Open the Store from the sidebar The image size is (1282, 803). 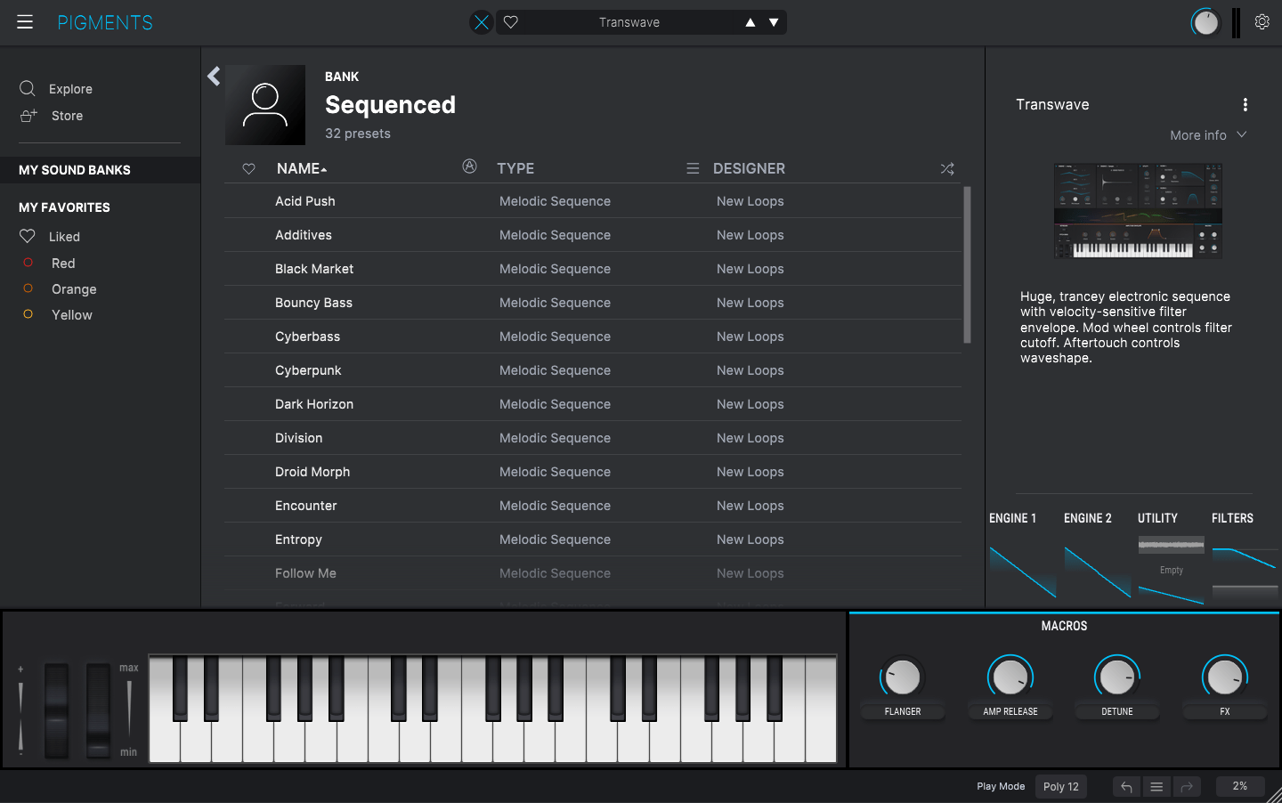pos(28,116)
